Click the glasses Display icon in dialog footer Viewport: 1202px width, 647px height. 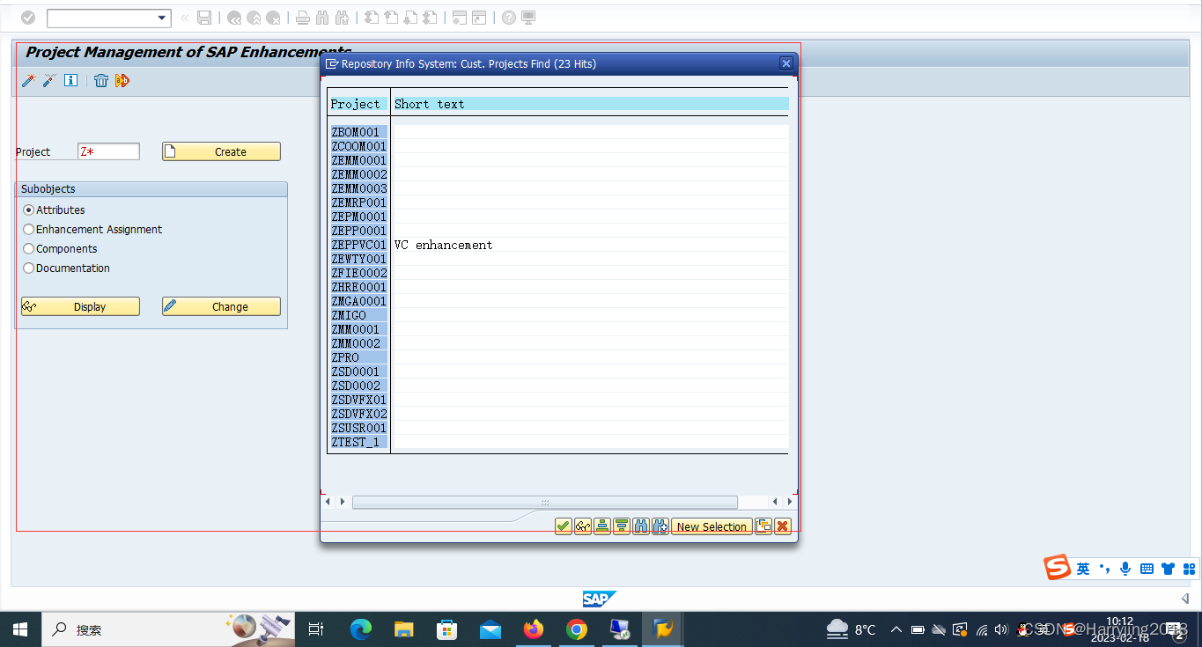coord(583,526)
